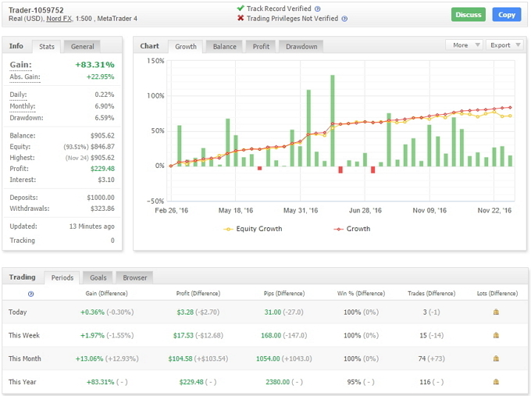Click the Track Record Verified help icon
This screenshot has width=531, height=396.
pos(317,9)
